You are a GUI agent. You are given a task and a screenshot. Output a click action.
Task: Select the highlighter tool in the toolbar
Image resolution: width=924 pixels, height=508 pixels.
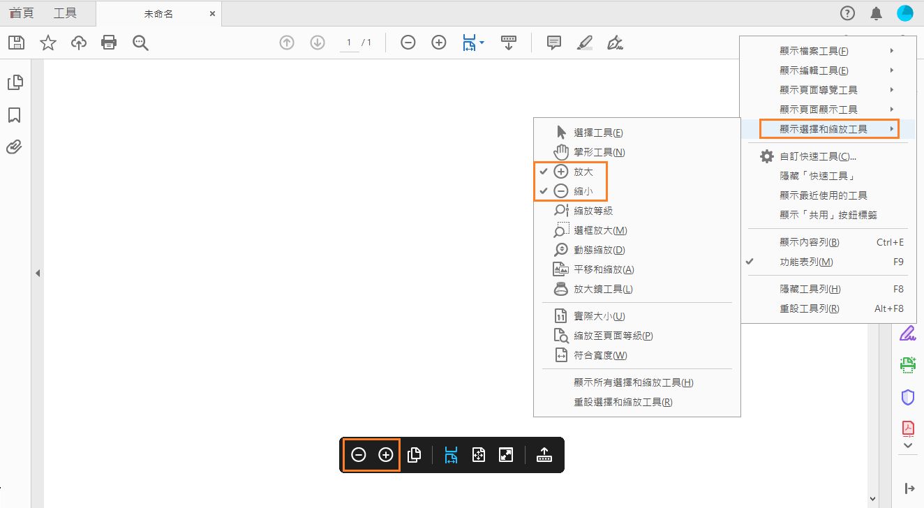pyautogui.click(x=584, y=43)
